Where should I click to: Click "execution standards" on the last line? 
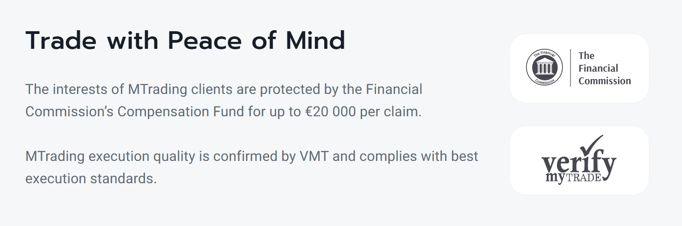90,179
